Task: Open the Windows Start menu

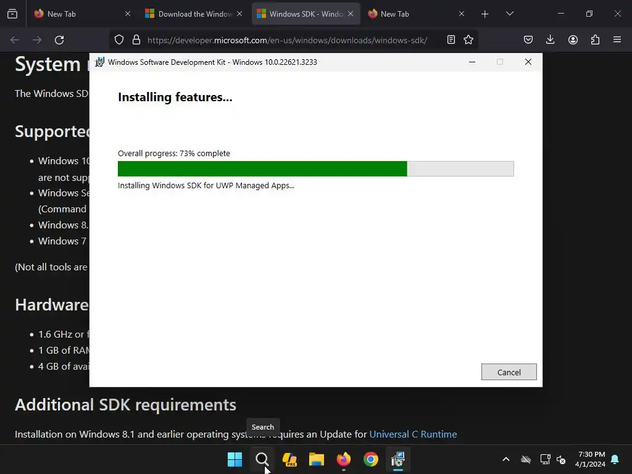Action: click(235, 459)
